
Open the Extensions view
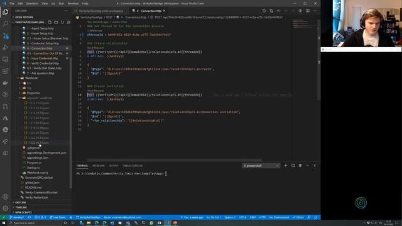pyautogui.click(x=6, y=71)
